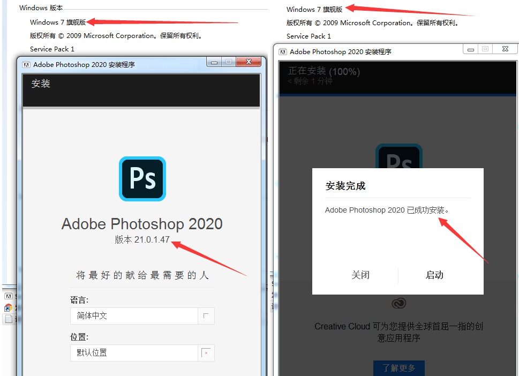
Task: Click the left 'Service Pack 1' text
Action: click(x=52, y=49)
